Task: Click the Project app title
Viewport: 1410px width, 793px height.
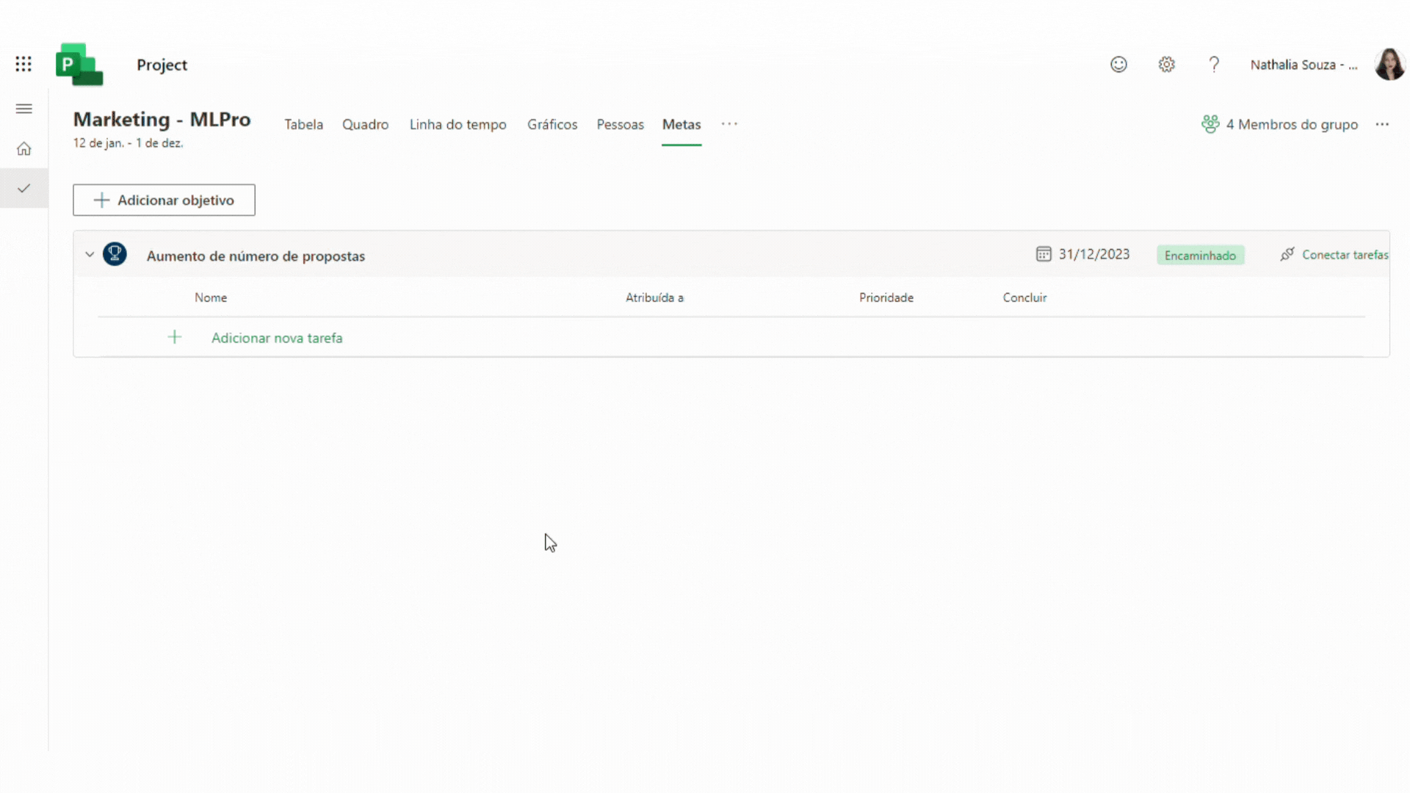Action: click(x=162, y=65)
